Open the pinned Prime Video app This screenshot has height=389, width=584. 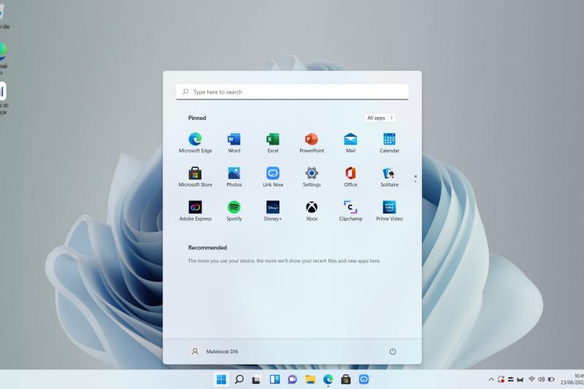(389, 211)
